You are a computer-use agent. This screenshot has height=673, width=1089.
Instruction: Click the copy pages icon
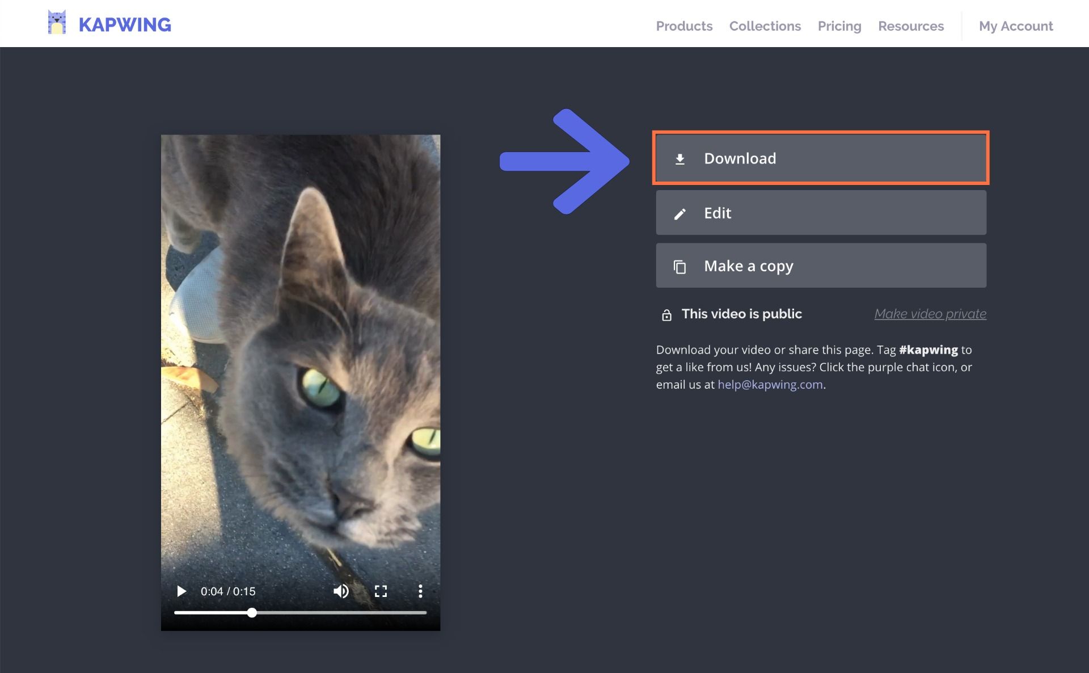coord(679,266)
